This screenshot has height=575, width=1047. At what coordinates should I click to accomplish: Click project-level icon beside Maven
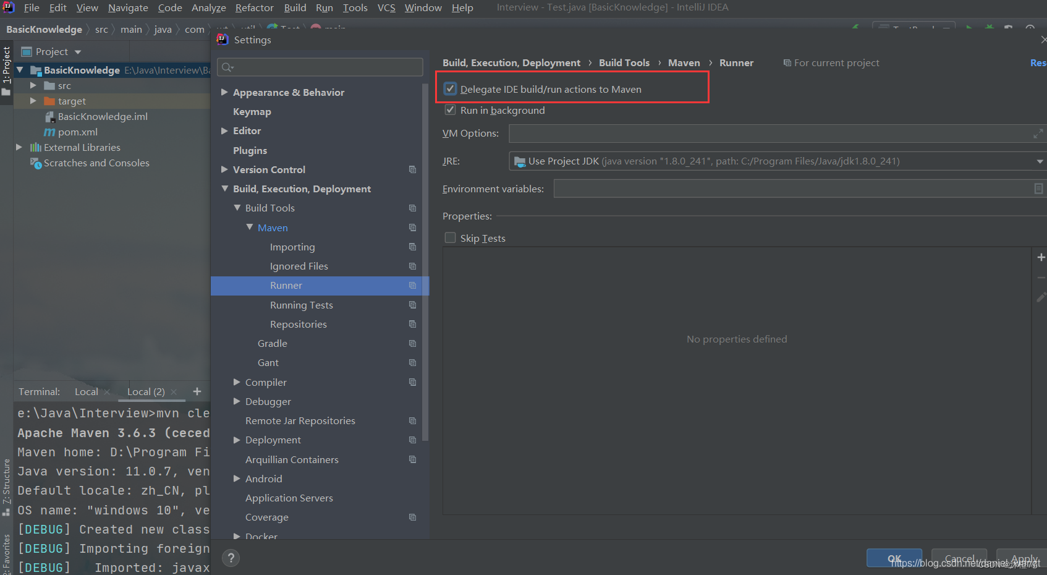point(412,228)
